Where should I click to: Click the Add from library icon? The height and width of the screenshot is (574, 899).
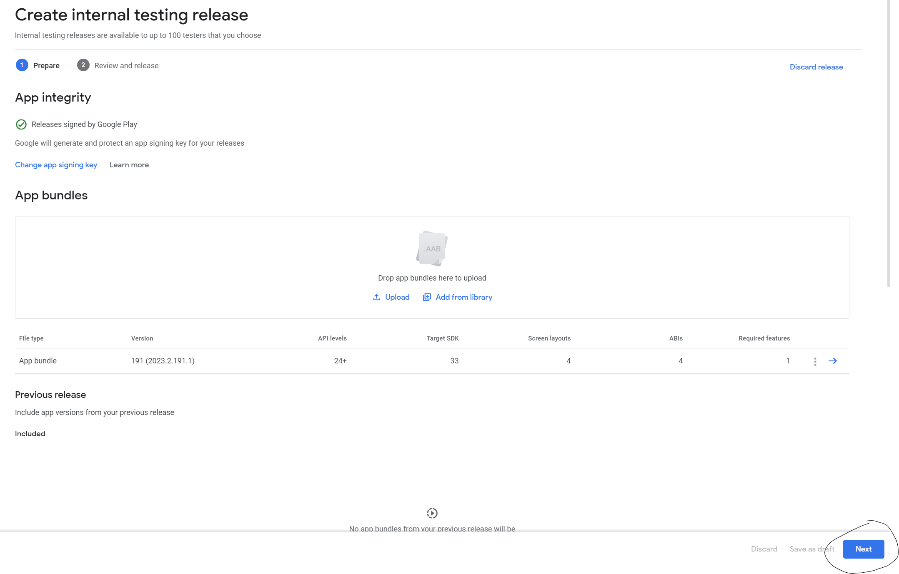pos(426,297)
